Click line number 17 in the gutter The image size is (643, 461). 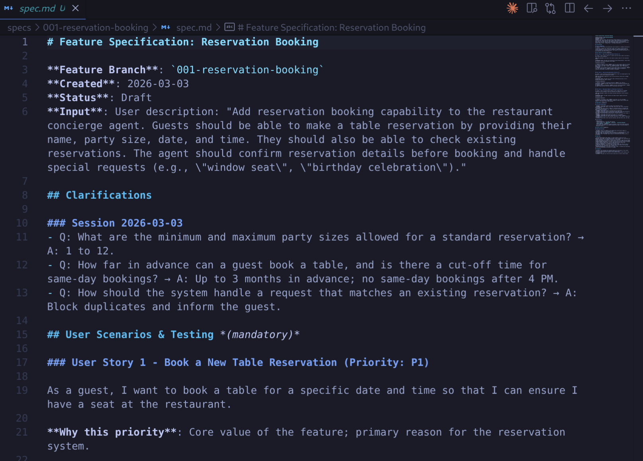pyautogui.click(x=22, y=363)
